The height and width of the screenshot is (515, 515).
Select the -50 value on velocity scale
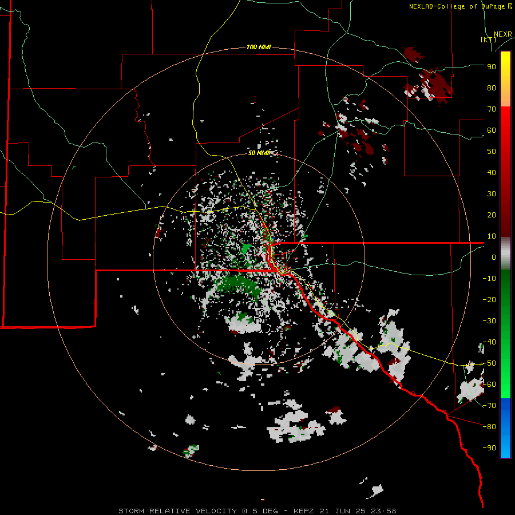(x=489, y=363)
